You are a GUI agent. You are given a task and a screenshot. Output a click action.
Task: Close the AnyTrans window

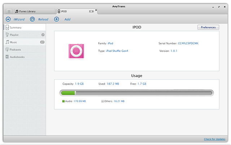tap(225, 7)
